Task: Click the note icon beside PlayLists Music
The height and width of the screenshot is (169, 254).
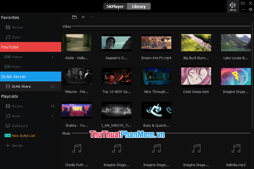Action: (8, 116)
